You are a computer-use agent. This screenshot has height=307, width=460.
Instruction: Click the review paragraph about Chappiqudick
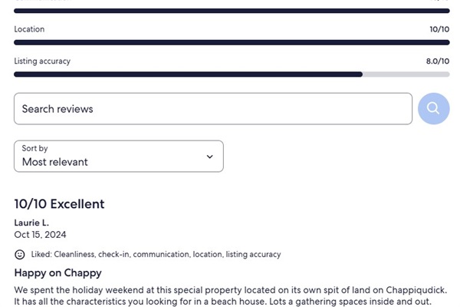pyautogui.click(x=231, y=295)
